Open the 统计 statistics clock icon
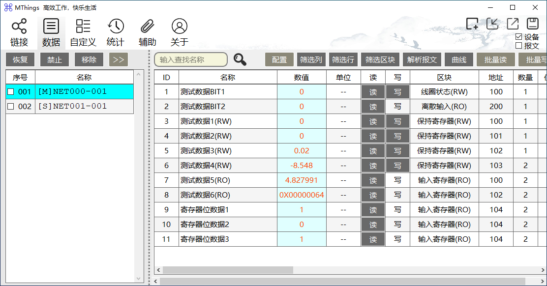Image resolution: width=547 pixels, height=286 pixels. pos(116,33)
